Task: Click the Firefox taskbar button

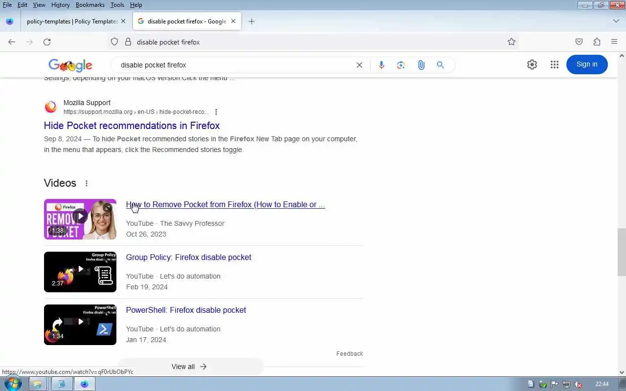Action: (84, 384)
